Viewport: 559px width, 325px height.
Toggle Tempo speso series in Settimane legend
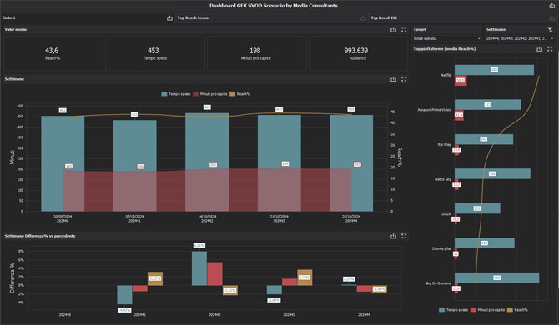176,94
